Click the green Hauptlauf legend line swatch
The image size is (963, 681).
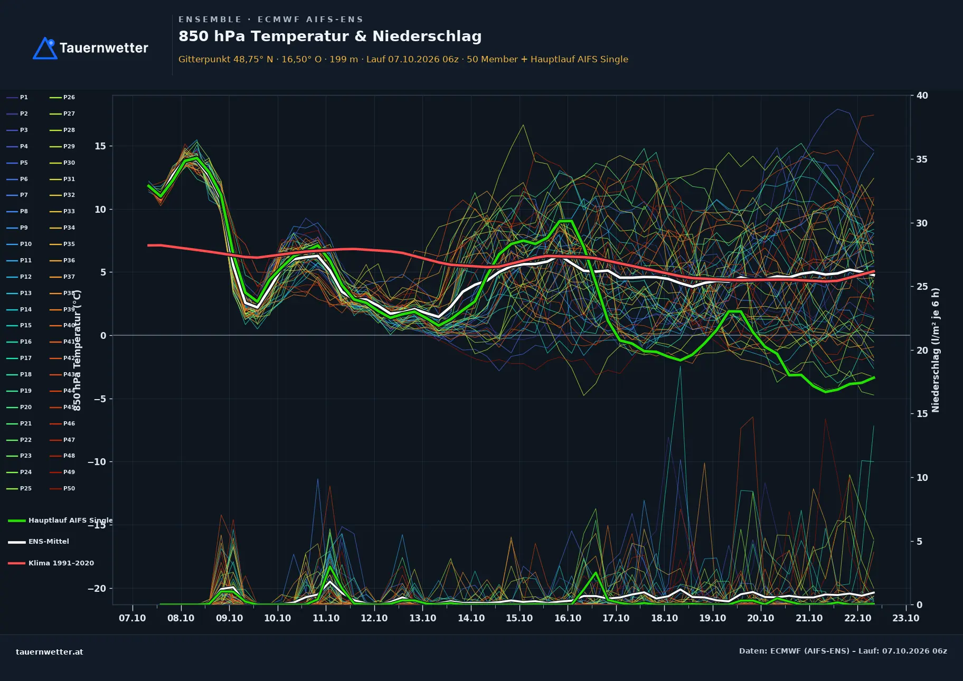[x=17, y=521]
